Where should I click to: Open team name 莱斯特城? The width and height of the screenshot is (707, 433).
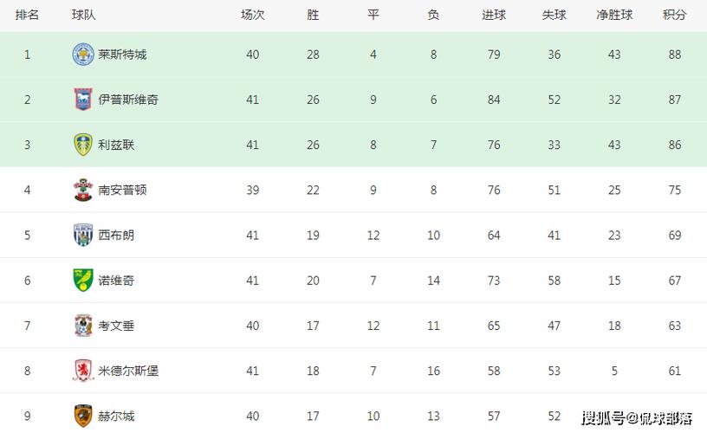tap(122, 55)
